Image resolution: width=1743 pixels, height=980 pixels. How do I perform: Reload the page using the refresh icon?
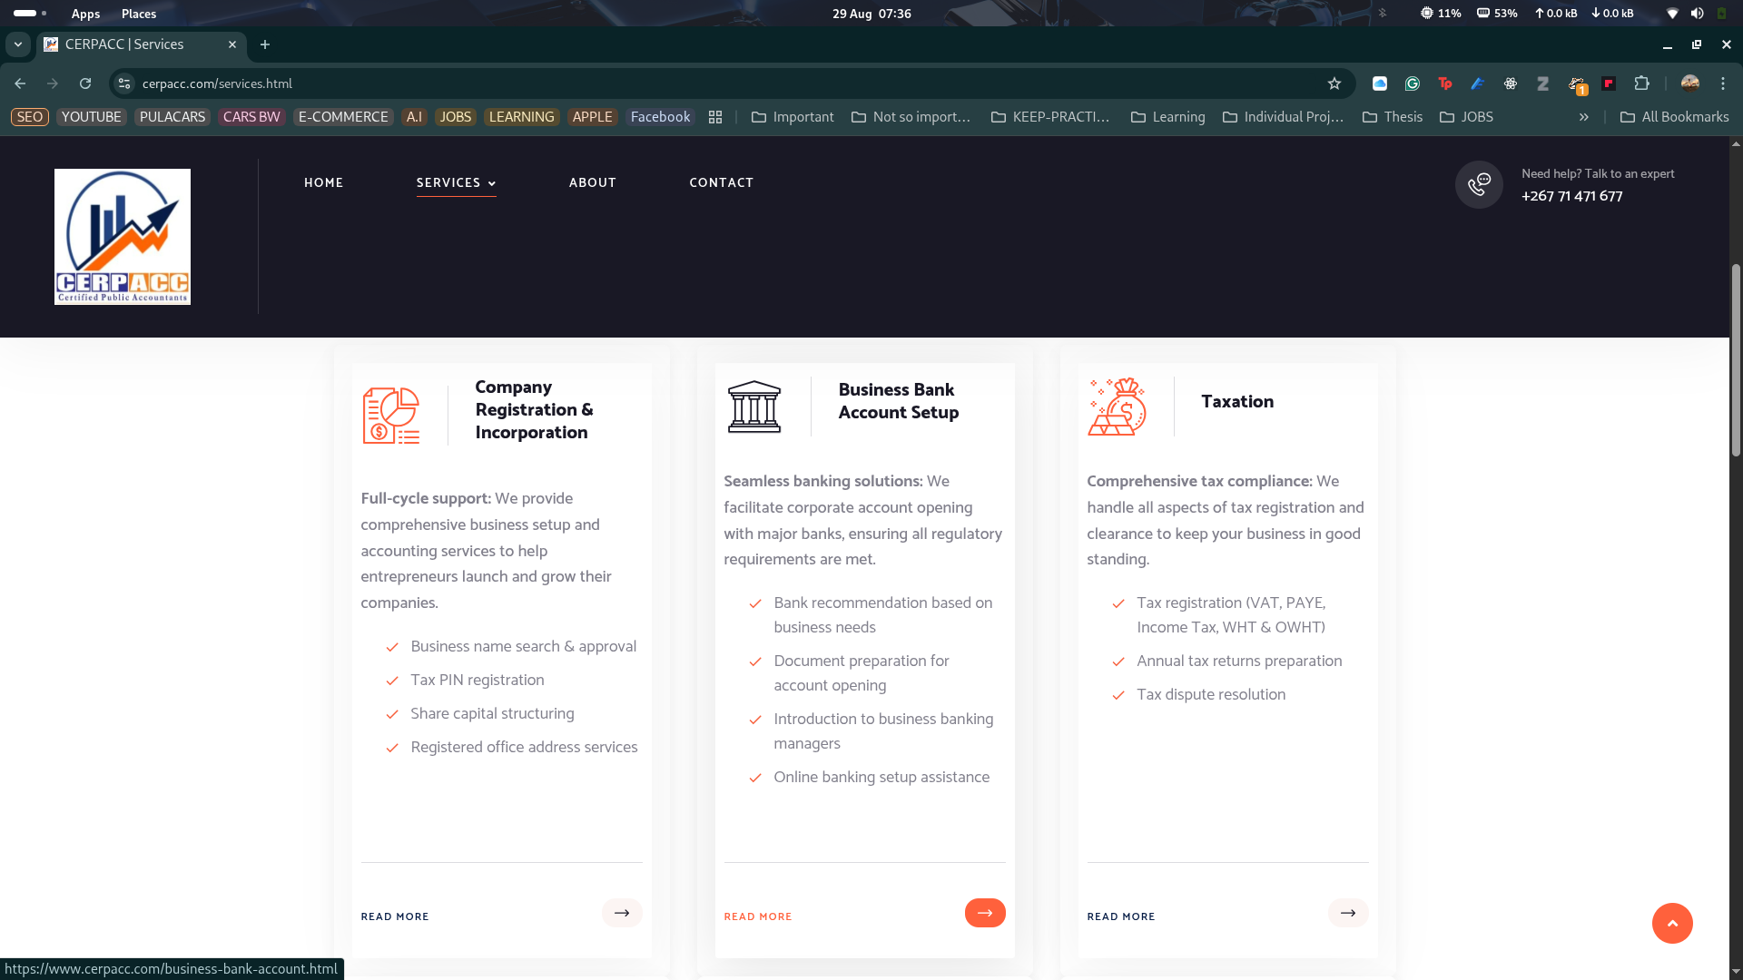pyautogui.click(x=85, y=83)
